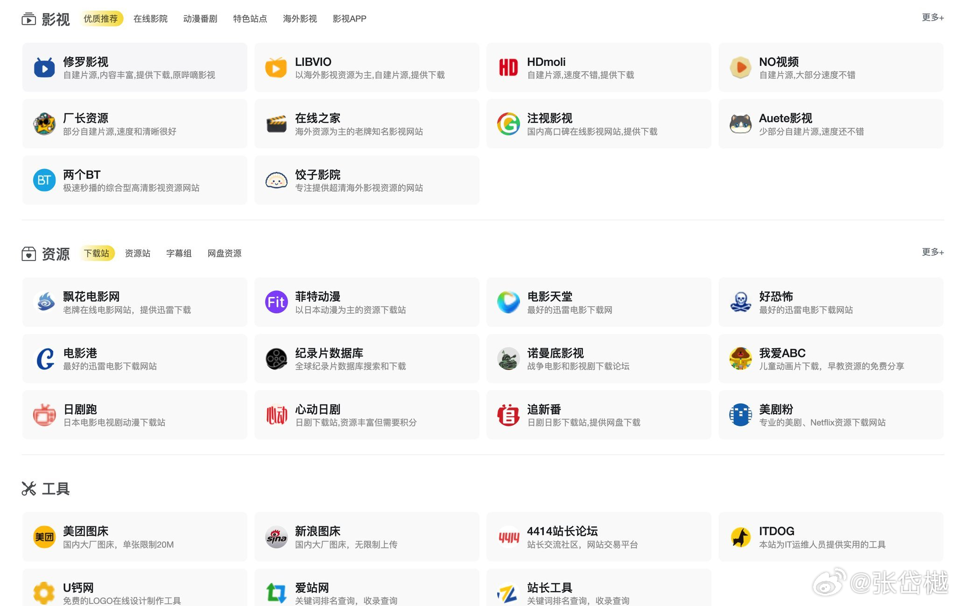956x606 pixels.
Task: Switch to the 在线影院 tab
Action: point(150,19)
